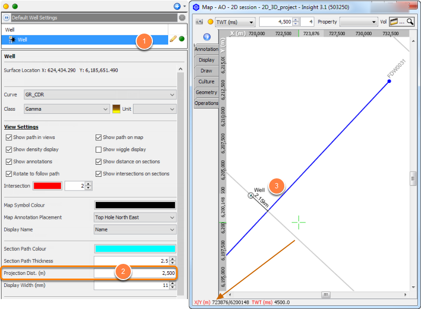Toggle Show distance on sections checkbox
This screenshot has width=421, height=309.
point(98,162)
